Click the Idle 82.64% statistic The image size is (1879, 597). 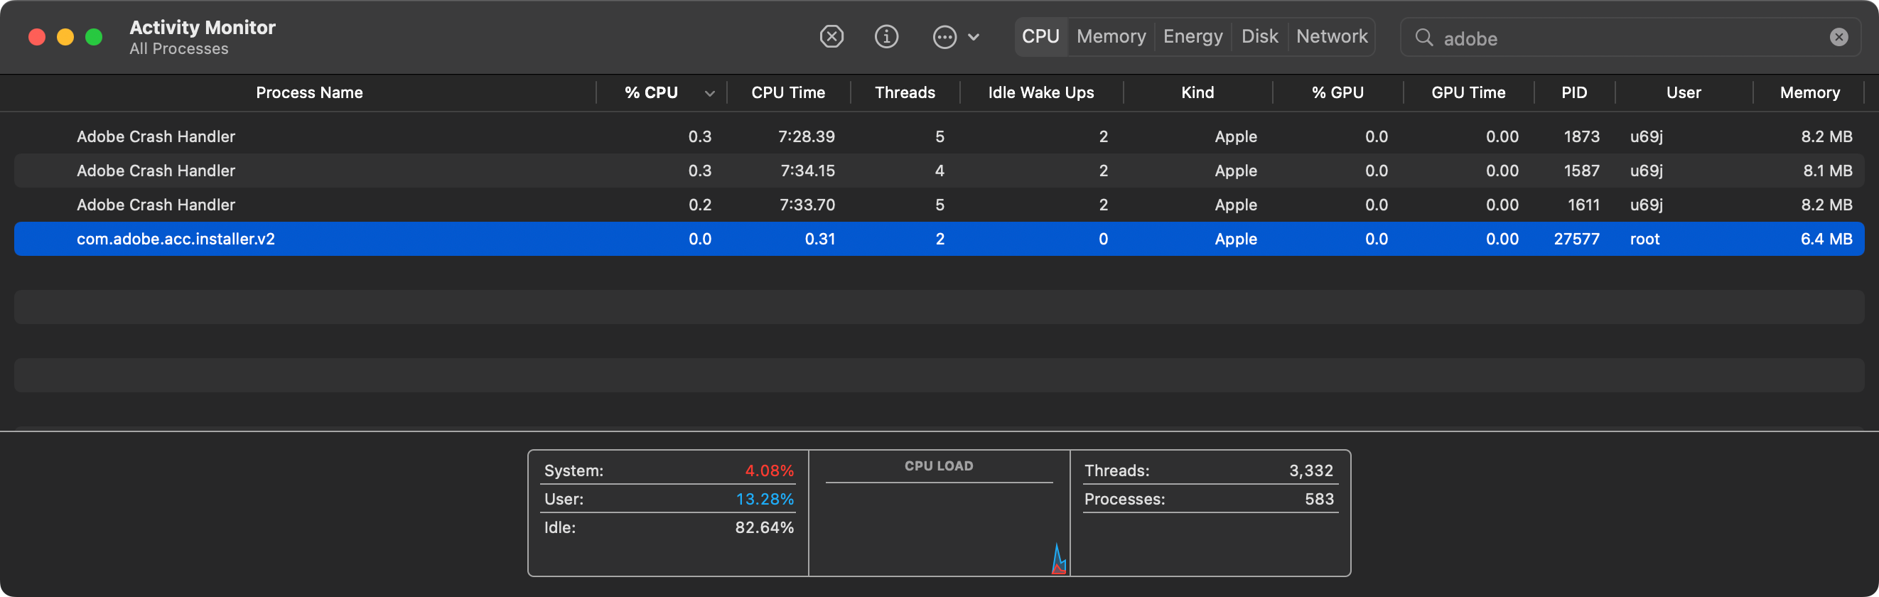[x=669, y=527]
